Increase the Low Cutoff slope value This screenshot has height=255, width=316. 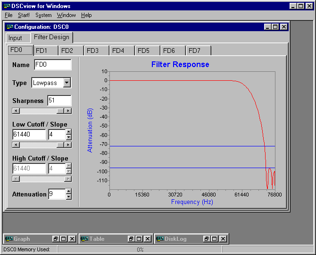tap(69, 132)
